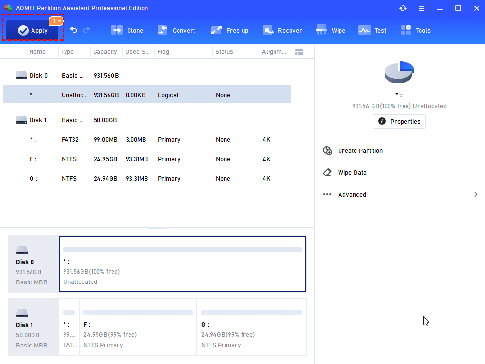Select the FAT32 99.00MB partition row
The height and width of the screenshot is (364, 485).
147,140
